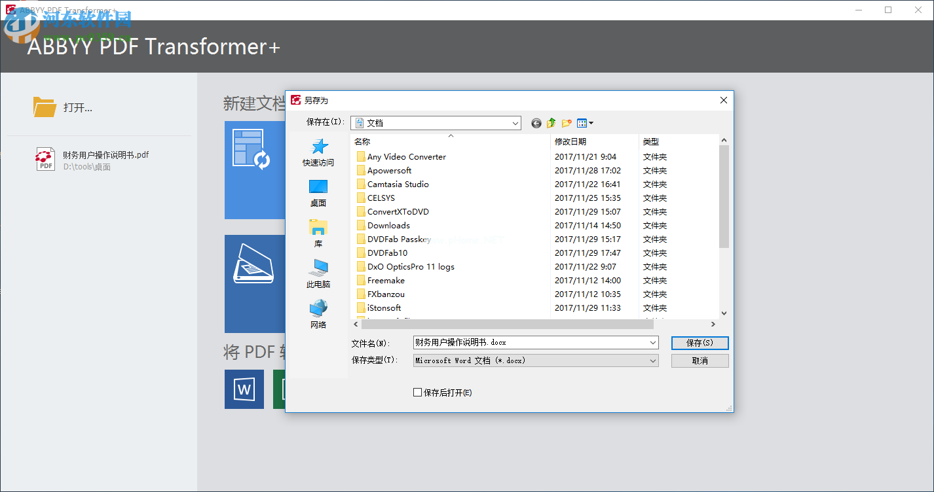This screenshot has height=492, width=934.
Task: Click date 2017/11/21 9:04 cell
Action: (x=586, y=157)
